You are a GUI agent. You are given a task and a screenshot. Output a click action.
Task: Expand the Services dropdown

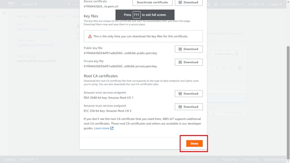pyautogui.click(x=30, y=4)
